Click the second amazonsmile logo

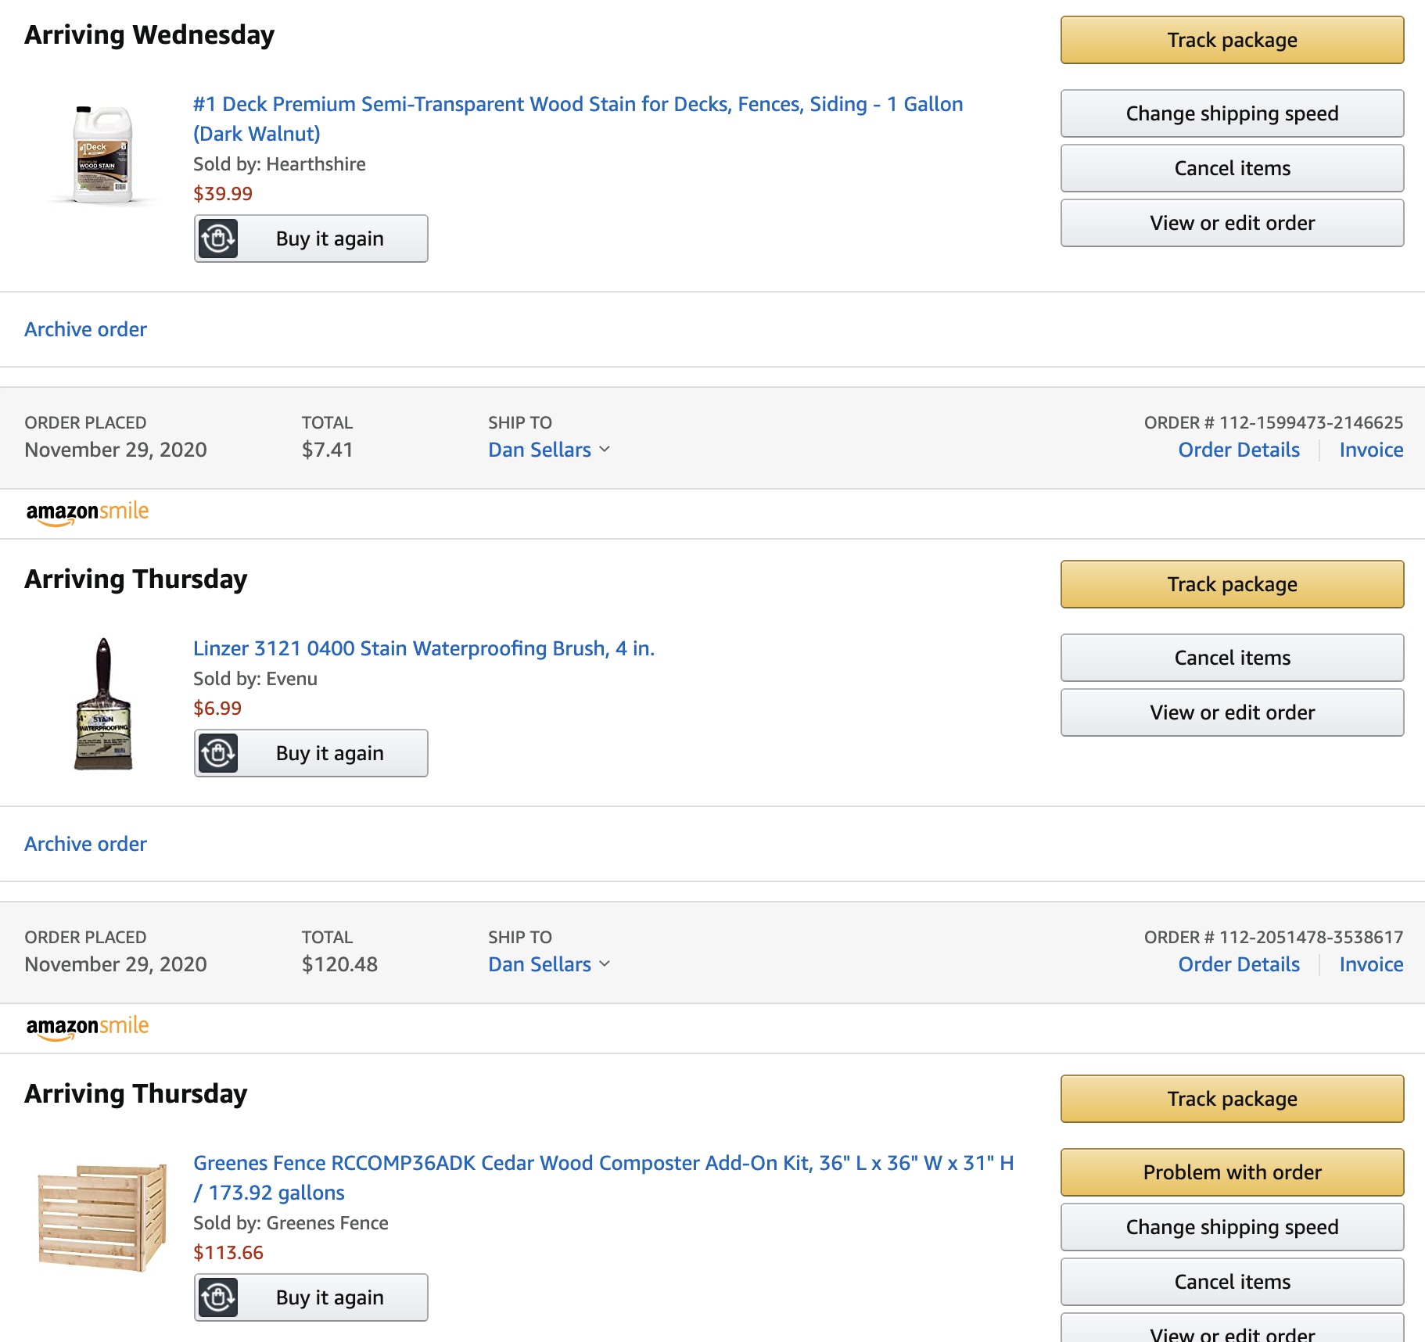click(87, 1027)
